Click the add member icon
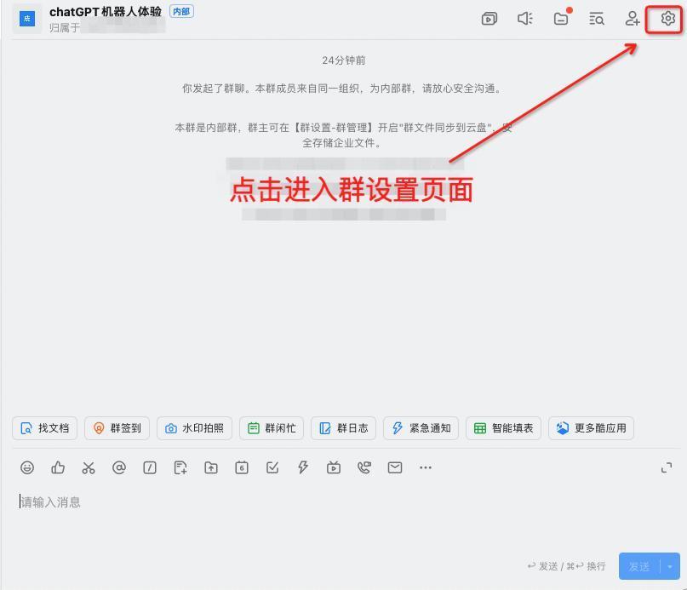The image size is (687, 590). point(633,19)
